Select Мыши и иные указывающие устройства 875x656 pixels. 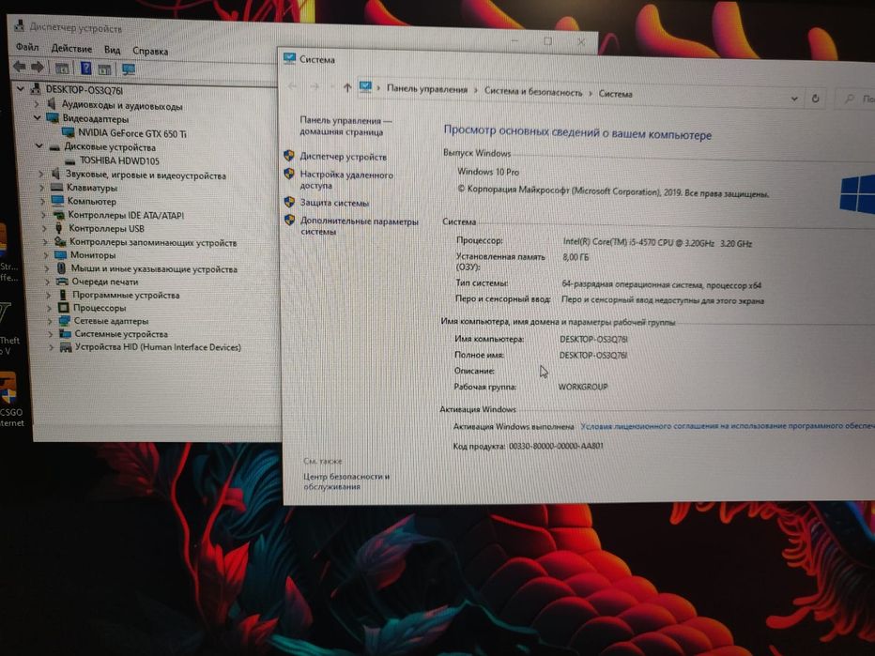click(154, 268)
